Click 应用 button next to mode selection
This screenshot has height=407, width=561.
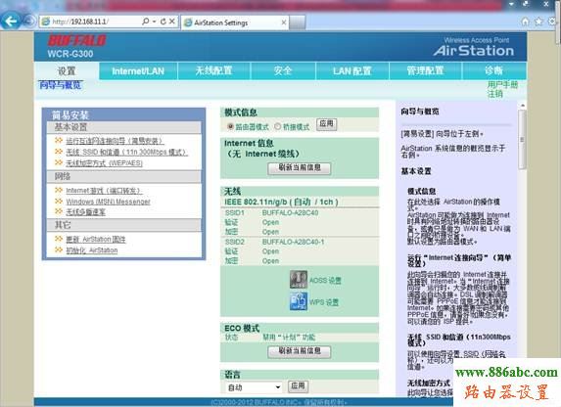[x=326, y=124]
